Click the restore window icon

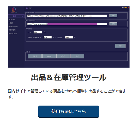click(x=125, y=8)
